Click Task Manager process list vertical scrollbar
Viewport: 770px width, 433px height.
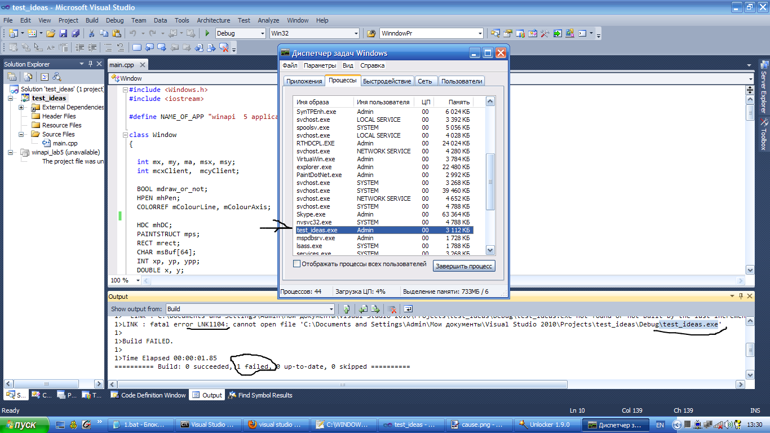[x=490, y=176]
